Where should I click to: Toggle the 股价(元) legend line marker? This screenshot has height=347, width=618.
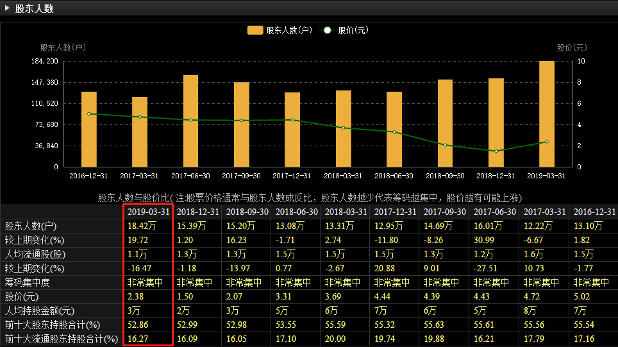pyautogui.click(x=327, y=30)
